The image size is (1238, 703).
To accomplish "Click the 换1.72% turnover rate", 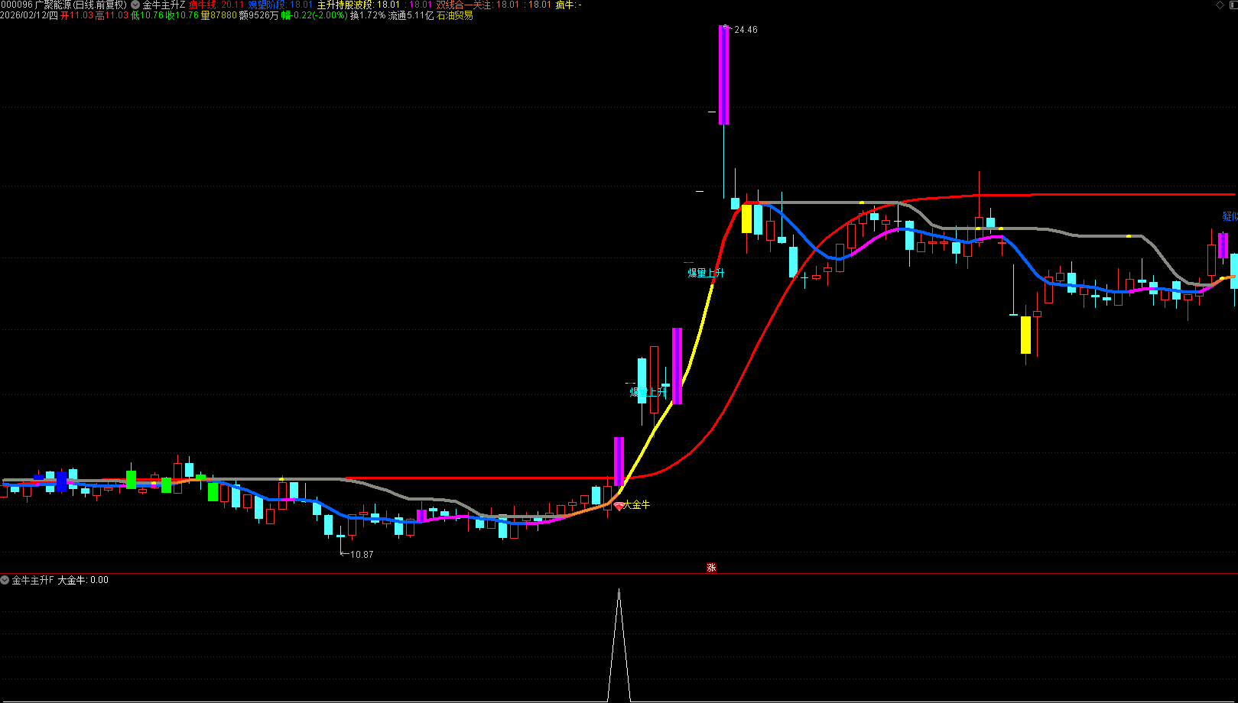I will click(x=368, y=15).
